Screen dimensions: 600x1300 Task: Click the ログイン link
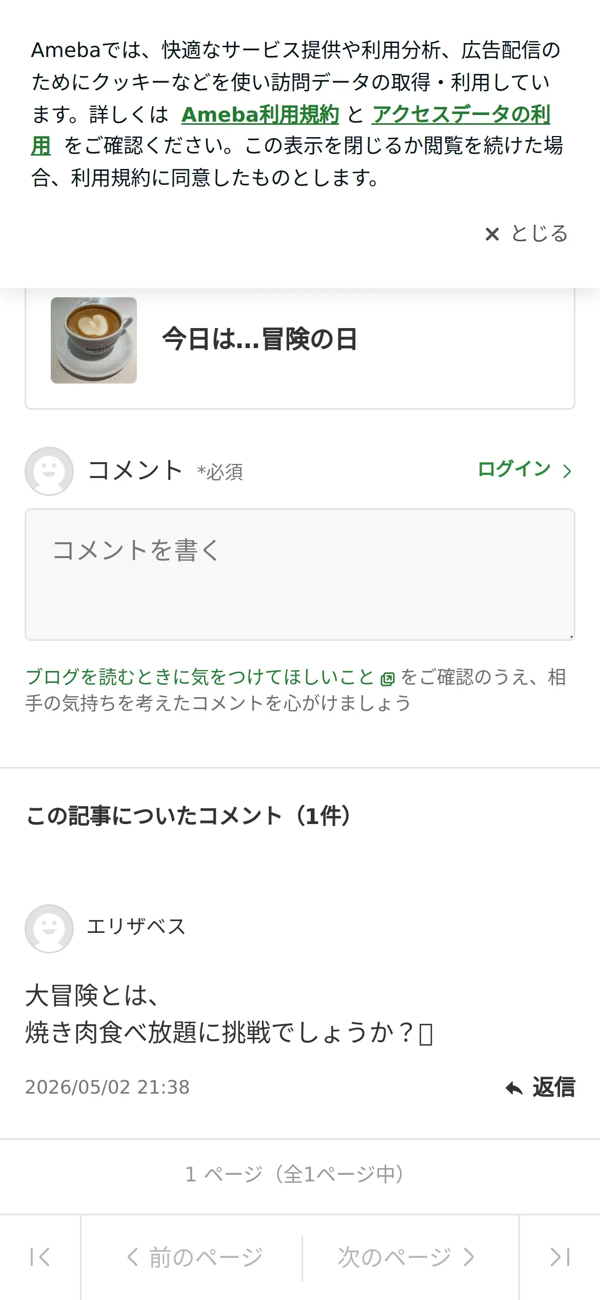514,469
